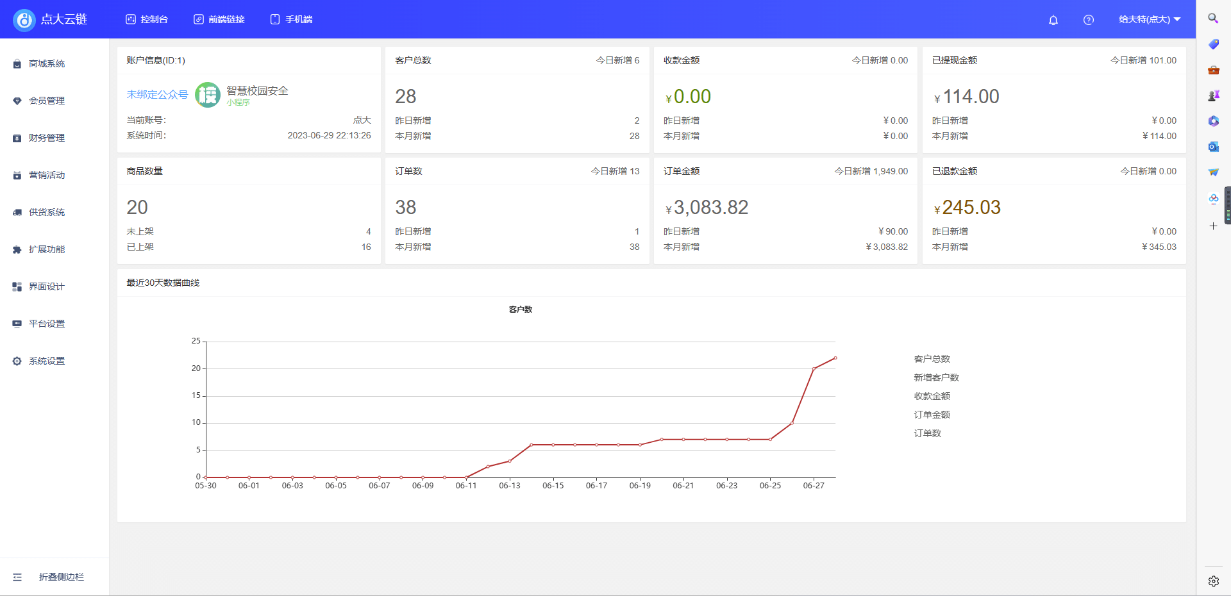Image resolution: width=1231 pixels, height=596 pixels.
Task: Toggle 新增客户数 series in chart legend
Action: (x=937, y=377)
